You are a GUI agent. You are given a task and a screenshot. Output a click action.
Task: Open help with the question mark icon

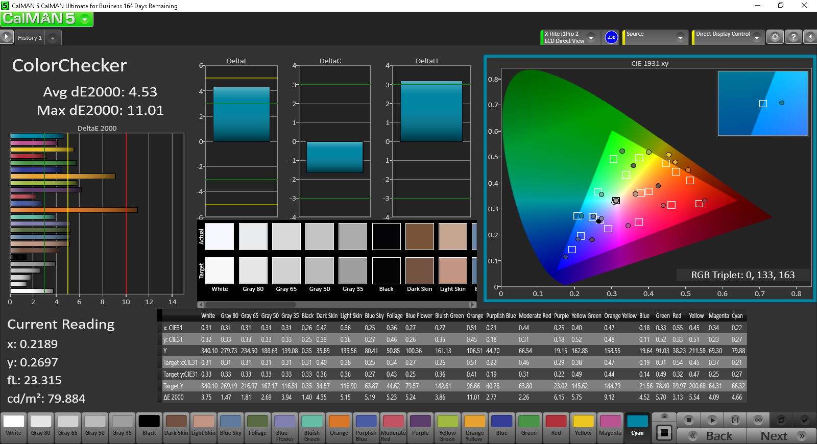793,37
